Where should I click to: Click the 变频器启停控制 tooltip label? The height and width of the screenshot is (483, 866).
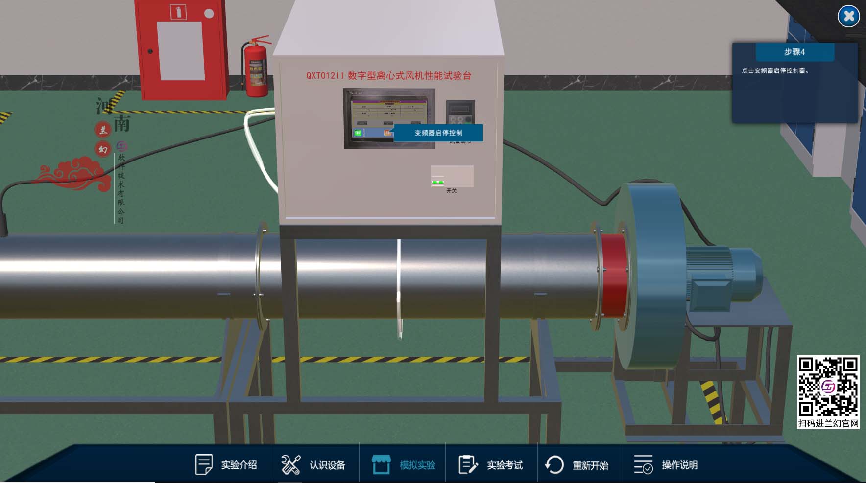point(438,133)
